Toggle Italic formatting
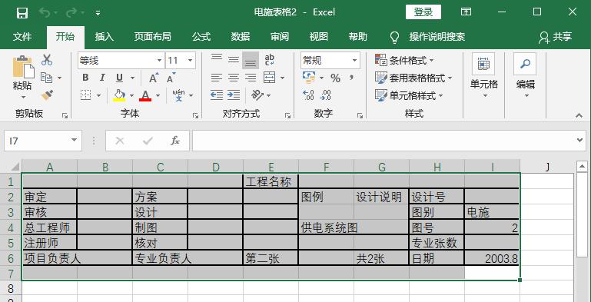591x302 pixels. point(102,78)
